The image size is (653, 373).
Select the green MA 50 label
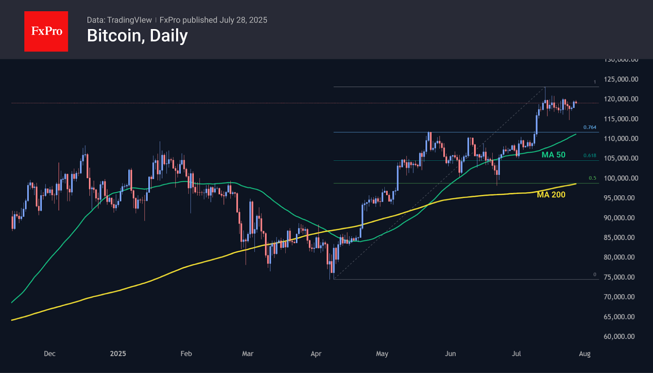pyautogui.click(x=553, y=155)
